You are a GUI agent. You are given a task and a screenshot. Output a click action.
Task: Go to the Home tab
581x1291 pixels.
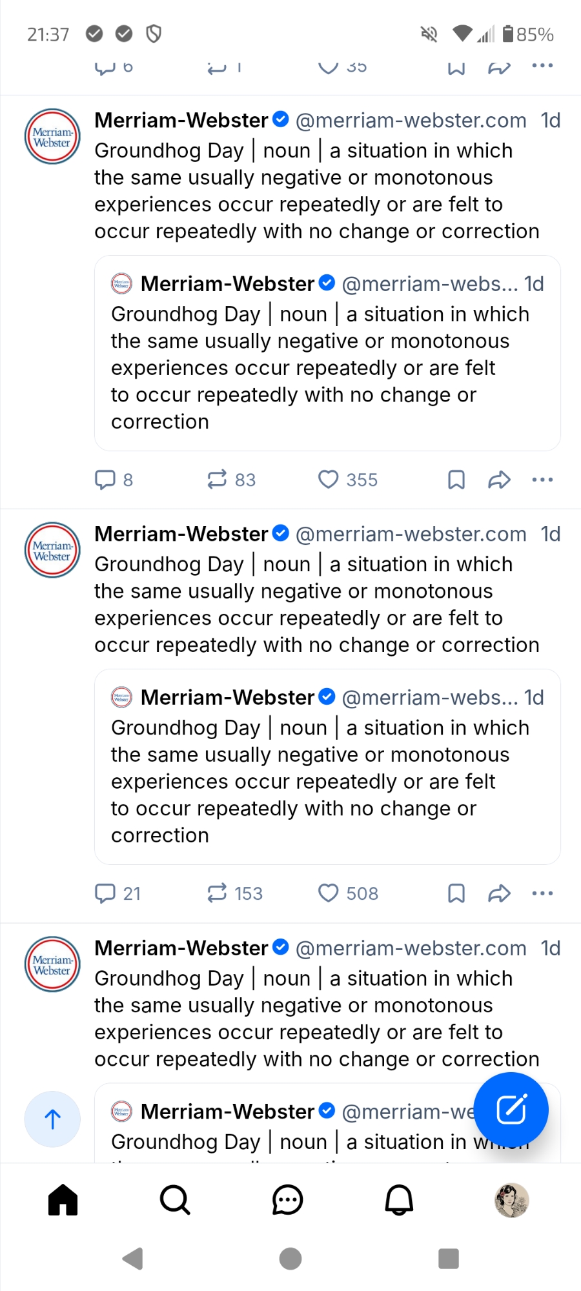[63, 1200]
